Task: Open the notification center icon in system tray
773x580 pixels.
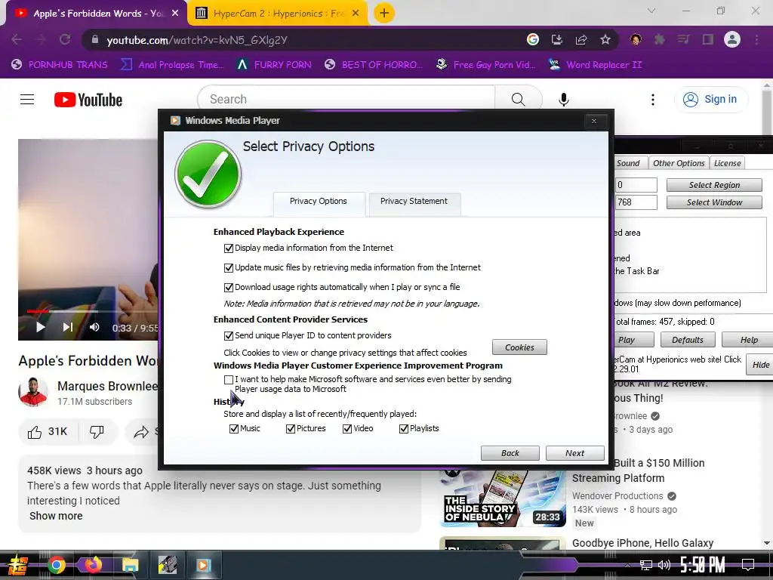Action: click(748, 565)
